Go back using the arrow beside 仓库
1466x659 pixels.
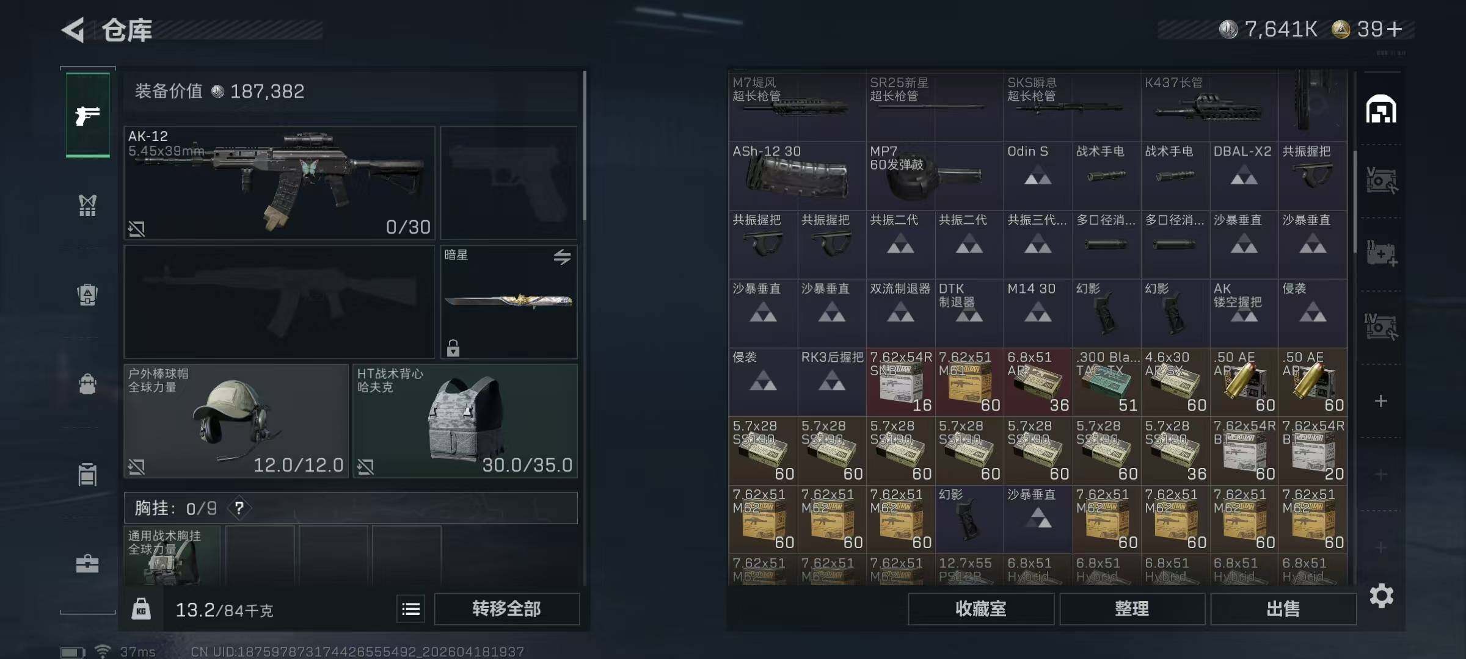(73, 30)
